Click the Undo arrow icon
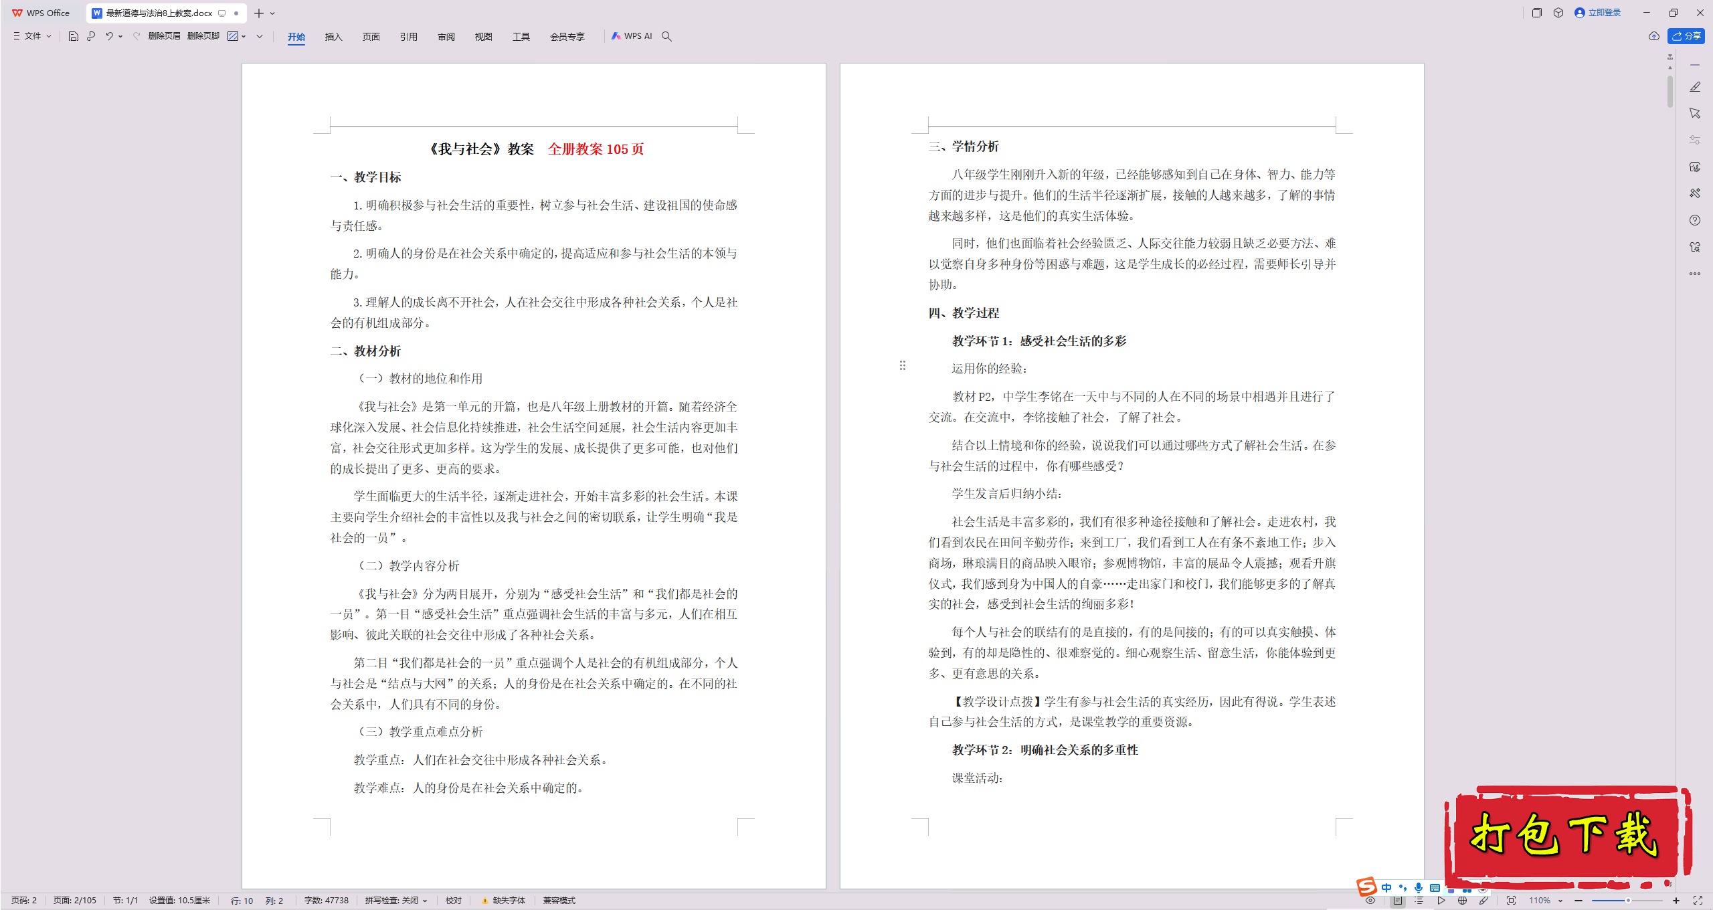The height and width of the screenshot is (910, 1713). [x=108, y=36]
